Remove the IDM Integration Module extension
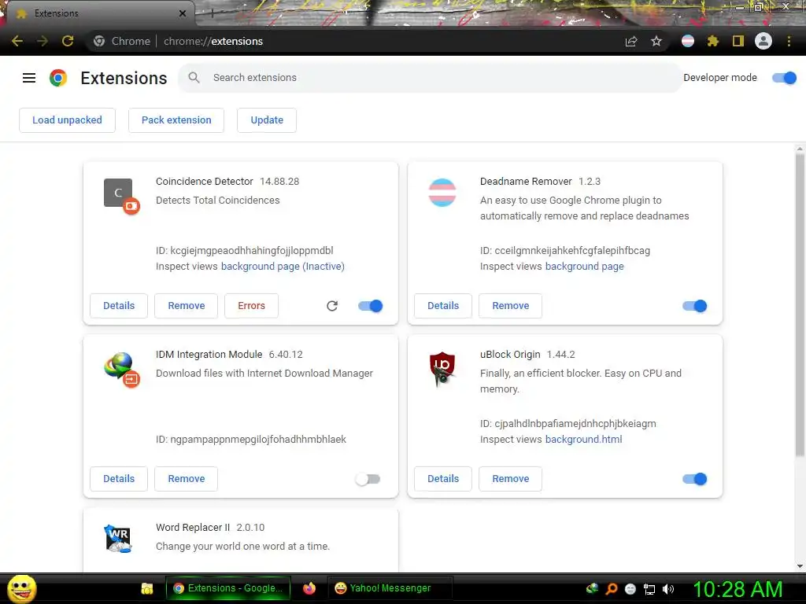Screen dimensions: 806x604 coord(186,479)
